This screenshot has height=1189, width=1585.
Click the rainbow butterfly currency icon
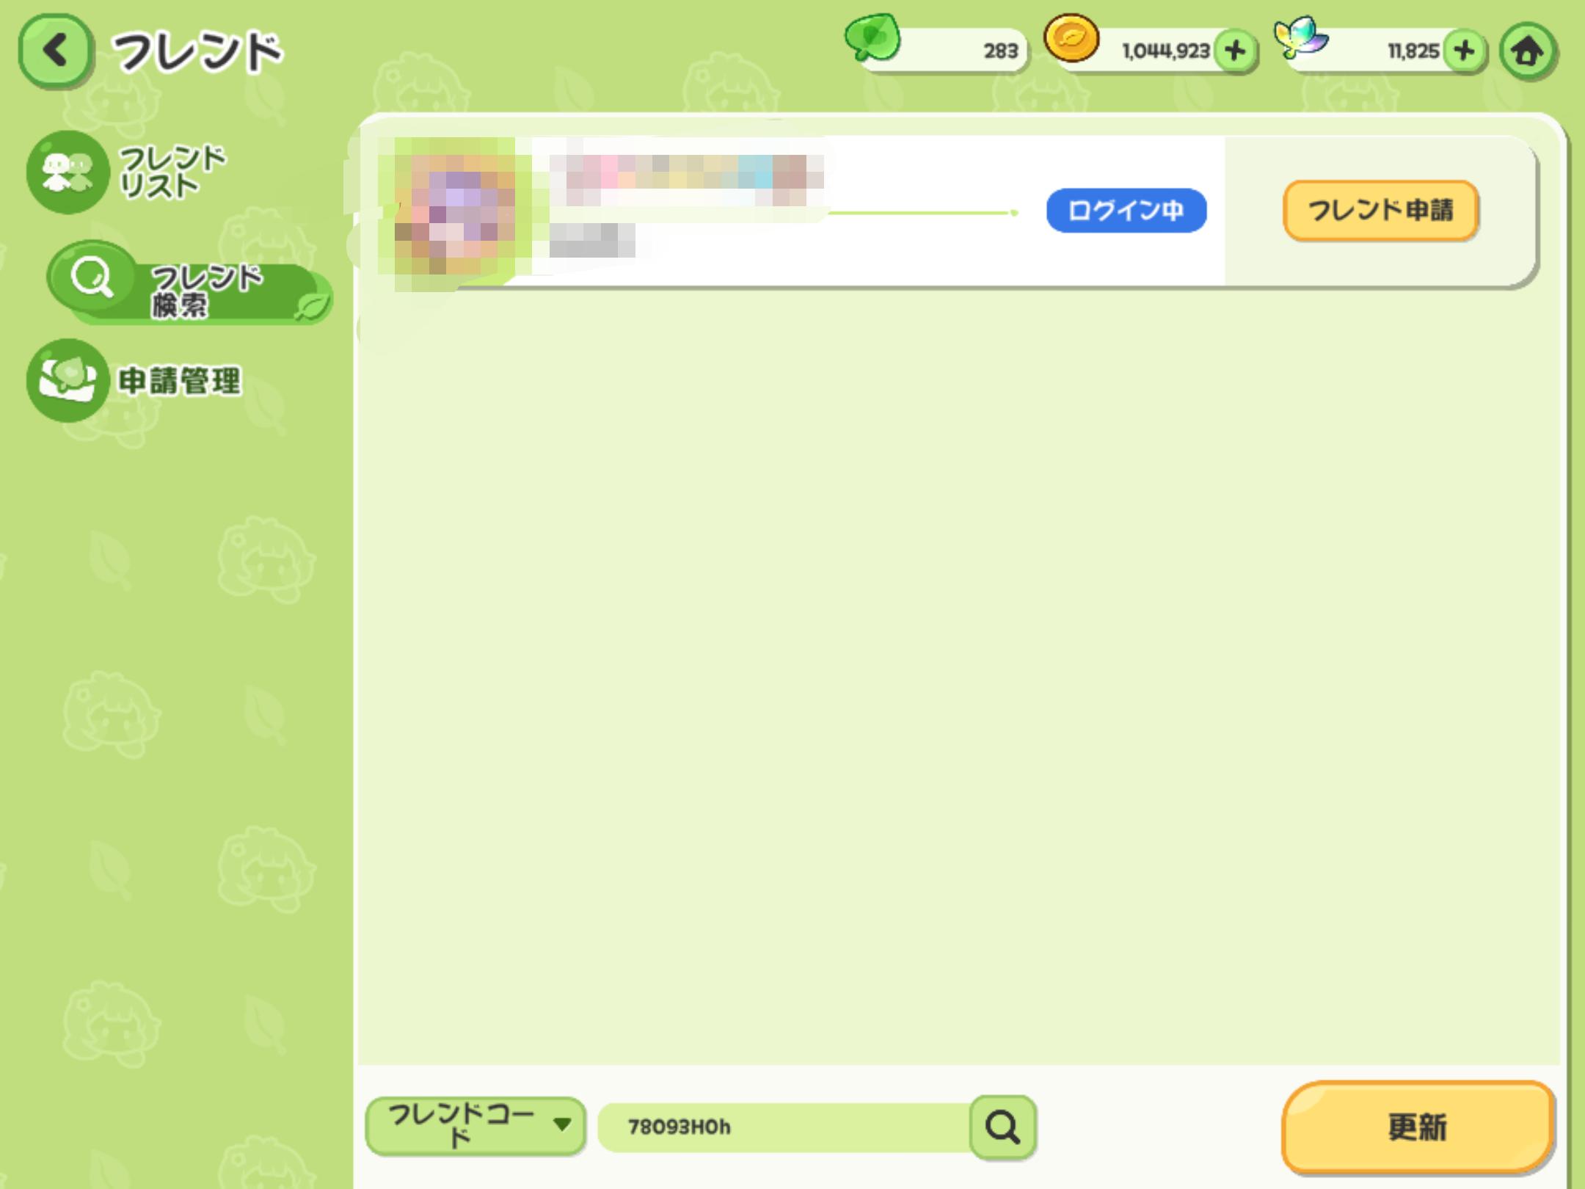click(x=1300, y=37)
